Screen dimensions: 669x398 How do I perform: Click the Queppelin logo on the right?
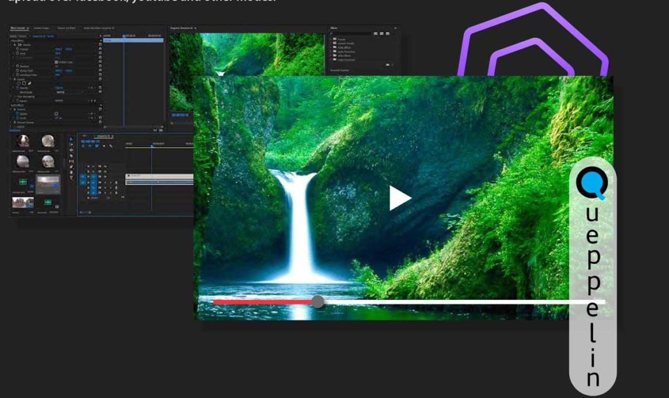[590, 183]
